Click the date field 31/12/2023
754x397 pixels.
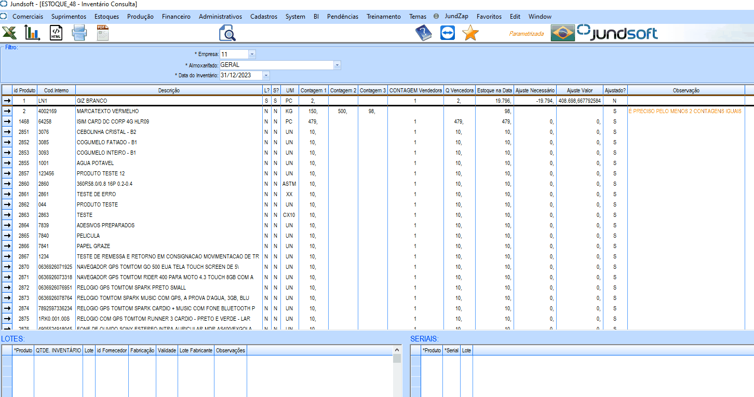coord(241,75)
